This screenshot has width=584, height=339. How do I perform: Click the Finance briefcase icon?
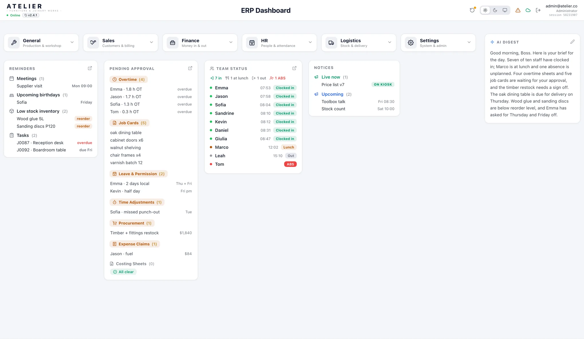pyautogui.click(x=173, y=43)
